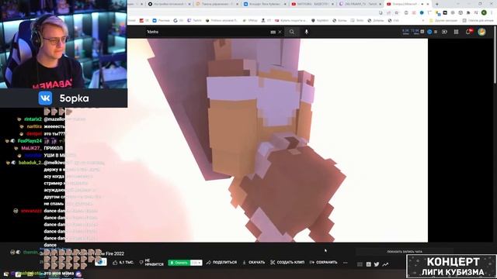Open the YouTube account avatar menu
This screenshot has width=497, height=279.
click(481, 32)
